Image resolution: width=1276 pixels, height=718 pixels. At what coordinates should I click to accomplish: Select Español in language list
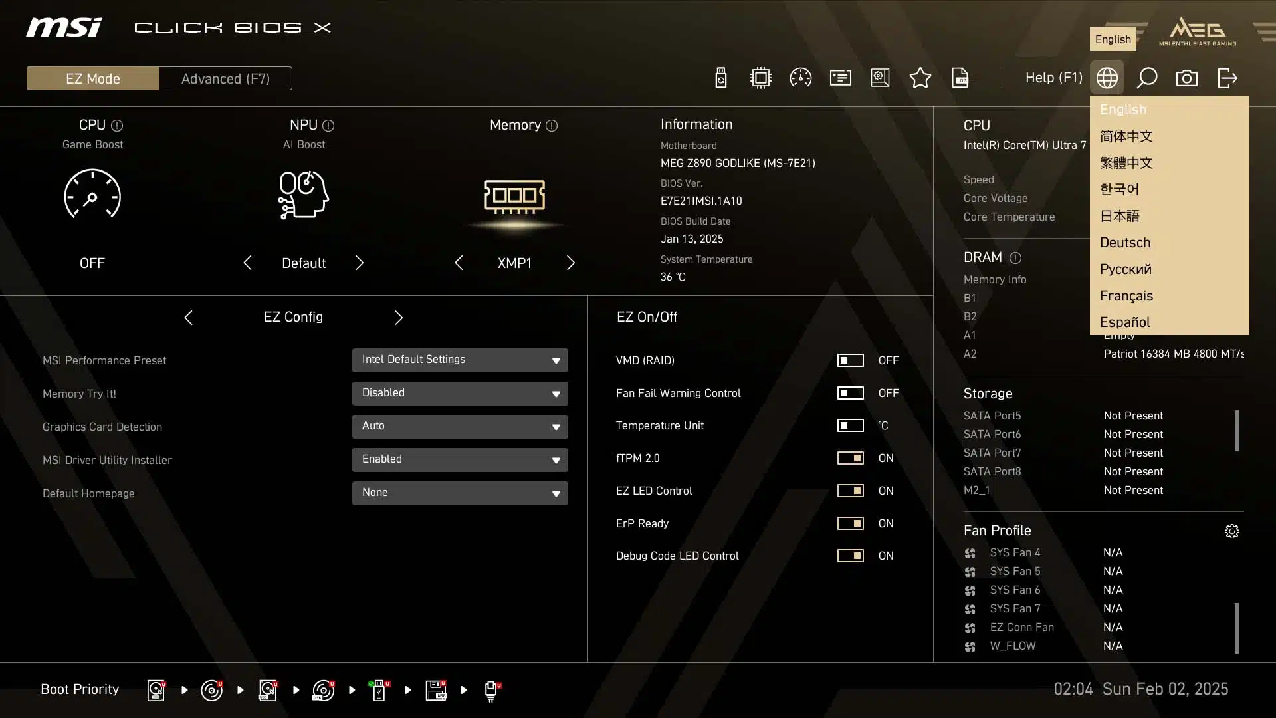1169,322
